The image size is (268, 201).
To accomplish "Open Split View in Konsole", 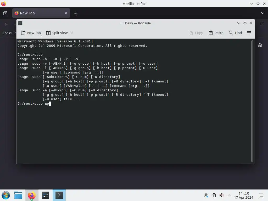I will click(57, 33).
